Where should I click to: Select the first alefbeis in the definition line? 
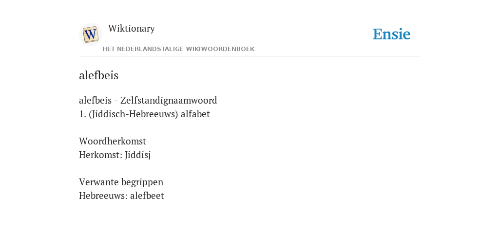click(95, 100)
